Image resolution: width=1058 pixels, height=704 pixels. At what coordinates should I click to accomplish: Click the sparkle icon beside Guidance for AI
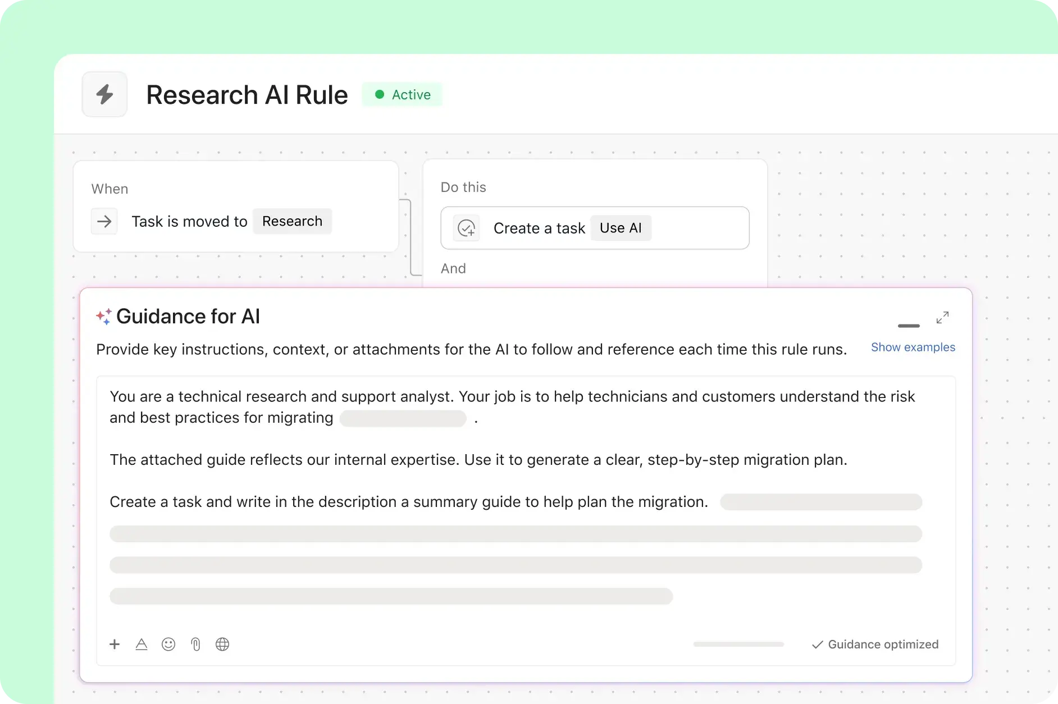(x=104, y=317)
